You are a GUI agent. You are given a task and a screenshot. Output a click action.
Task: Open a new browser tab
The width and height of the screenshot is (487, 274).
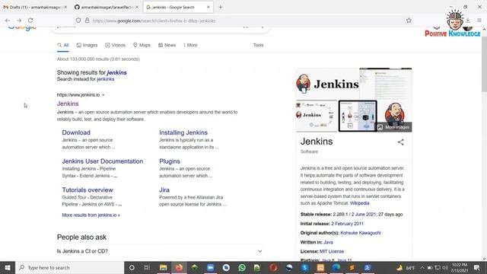(x=221, y=7)
